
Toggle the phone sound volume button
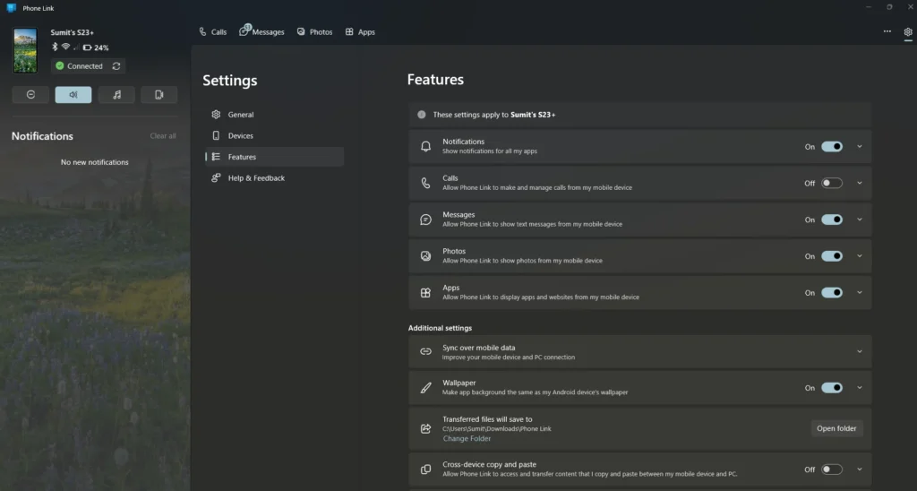tap(73, 95)
